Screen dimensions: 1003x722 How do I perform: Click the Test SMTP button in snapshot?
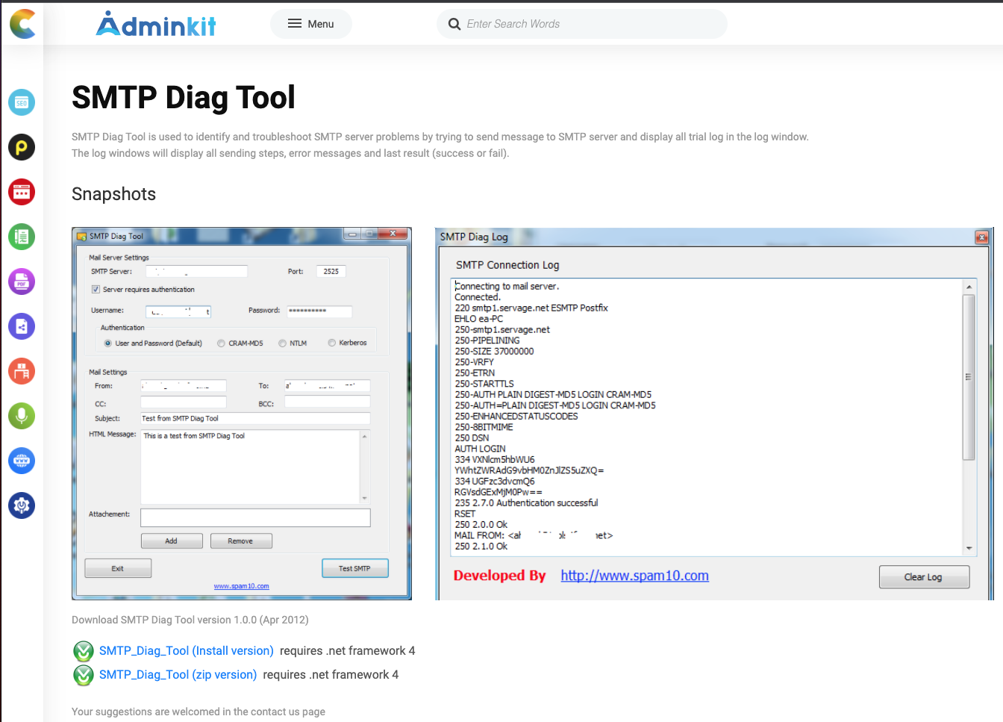click(x=355, y=568)
